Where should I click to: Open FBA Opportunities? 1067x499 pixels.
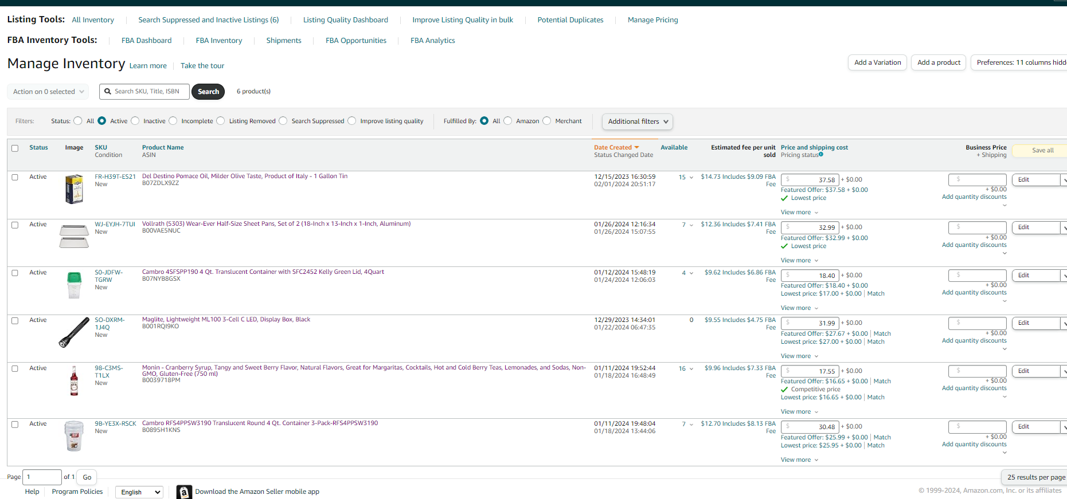pyautogui.click(x=356, y=41)
